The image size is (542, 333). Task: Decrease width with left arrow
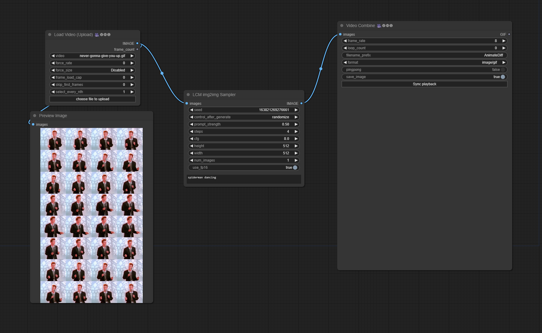click(192, 153)
